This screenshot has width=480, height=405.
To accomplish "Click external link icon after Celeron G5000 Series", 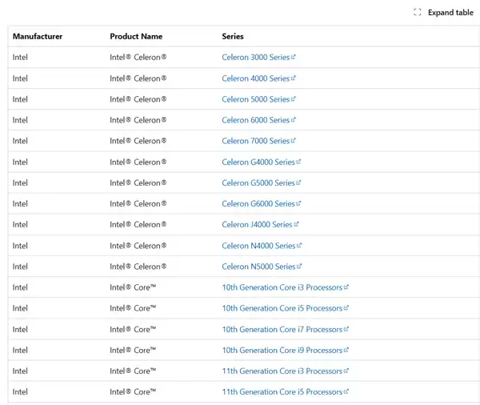I will point(299,182).
